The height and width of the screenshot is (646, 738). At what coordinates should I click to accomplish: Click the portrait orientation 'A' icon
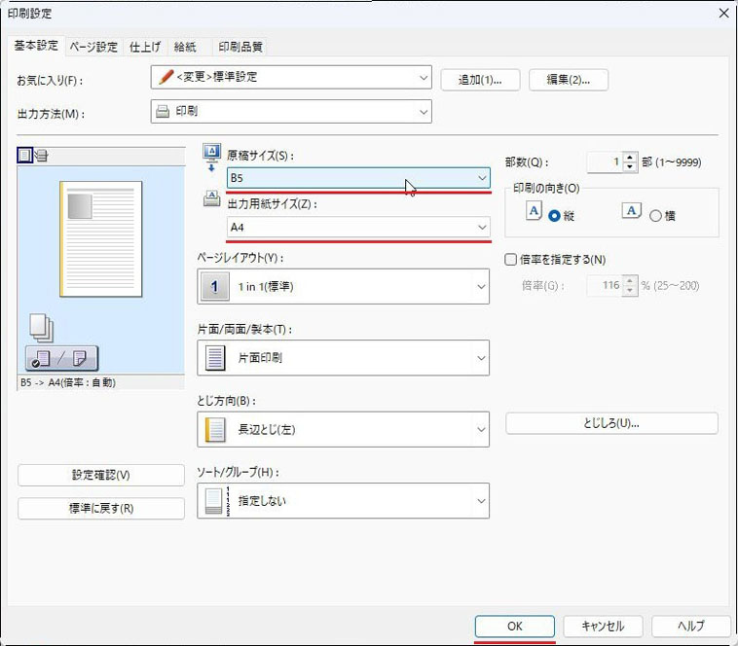[x=534, y=211]
